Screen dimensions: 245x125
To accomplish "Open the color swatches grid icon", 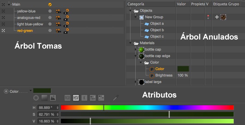I will click(x=101, y=98).
